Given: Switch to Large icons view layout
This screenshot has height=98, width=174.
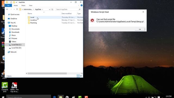Looking at the screenshot, I should (x=81, y=76).
